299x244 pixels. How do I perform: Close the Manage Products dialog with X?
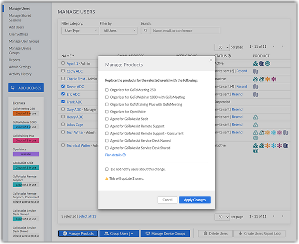tap(210, 61)
